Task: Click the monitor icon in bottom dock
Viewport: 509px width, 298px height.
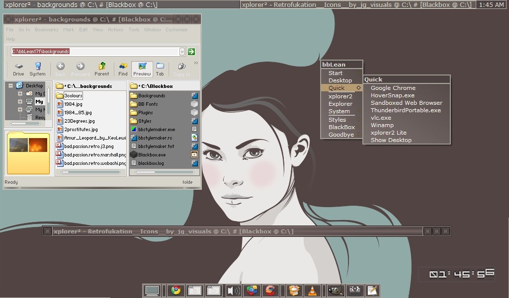Action: point(152,290)
